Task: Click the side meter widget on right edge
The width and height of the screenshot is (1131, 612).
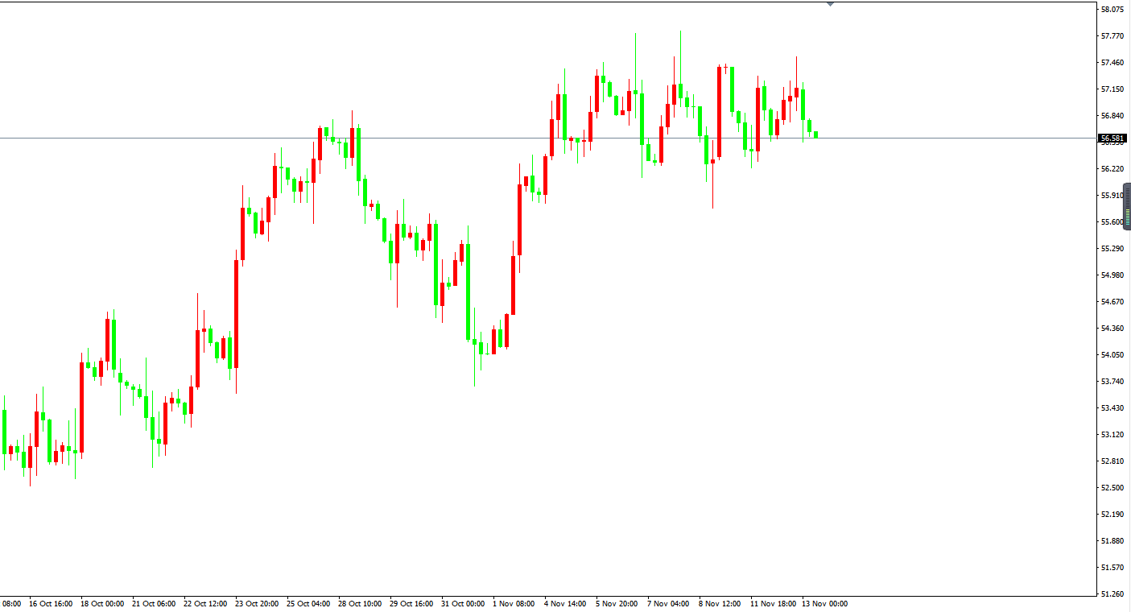Action: point(1127,207)
